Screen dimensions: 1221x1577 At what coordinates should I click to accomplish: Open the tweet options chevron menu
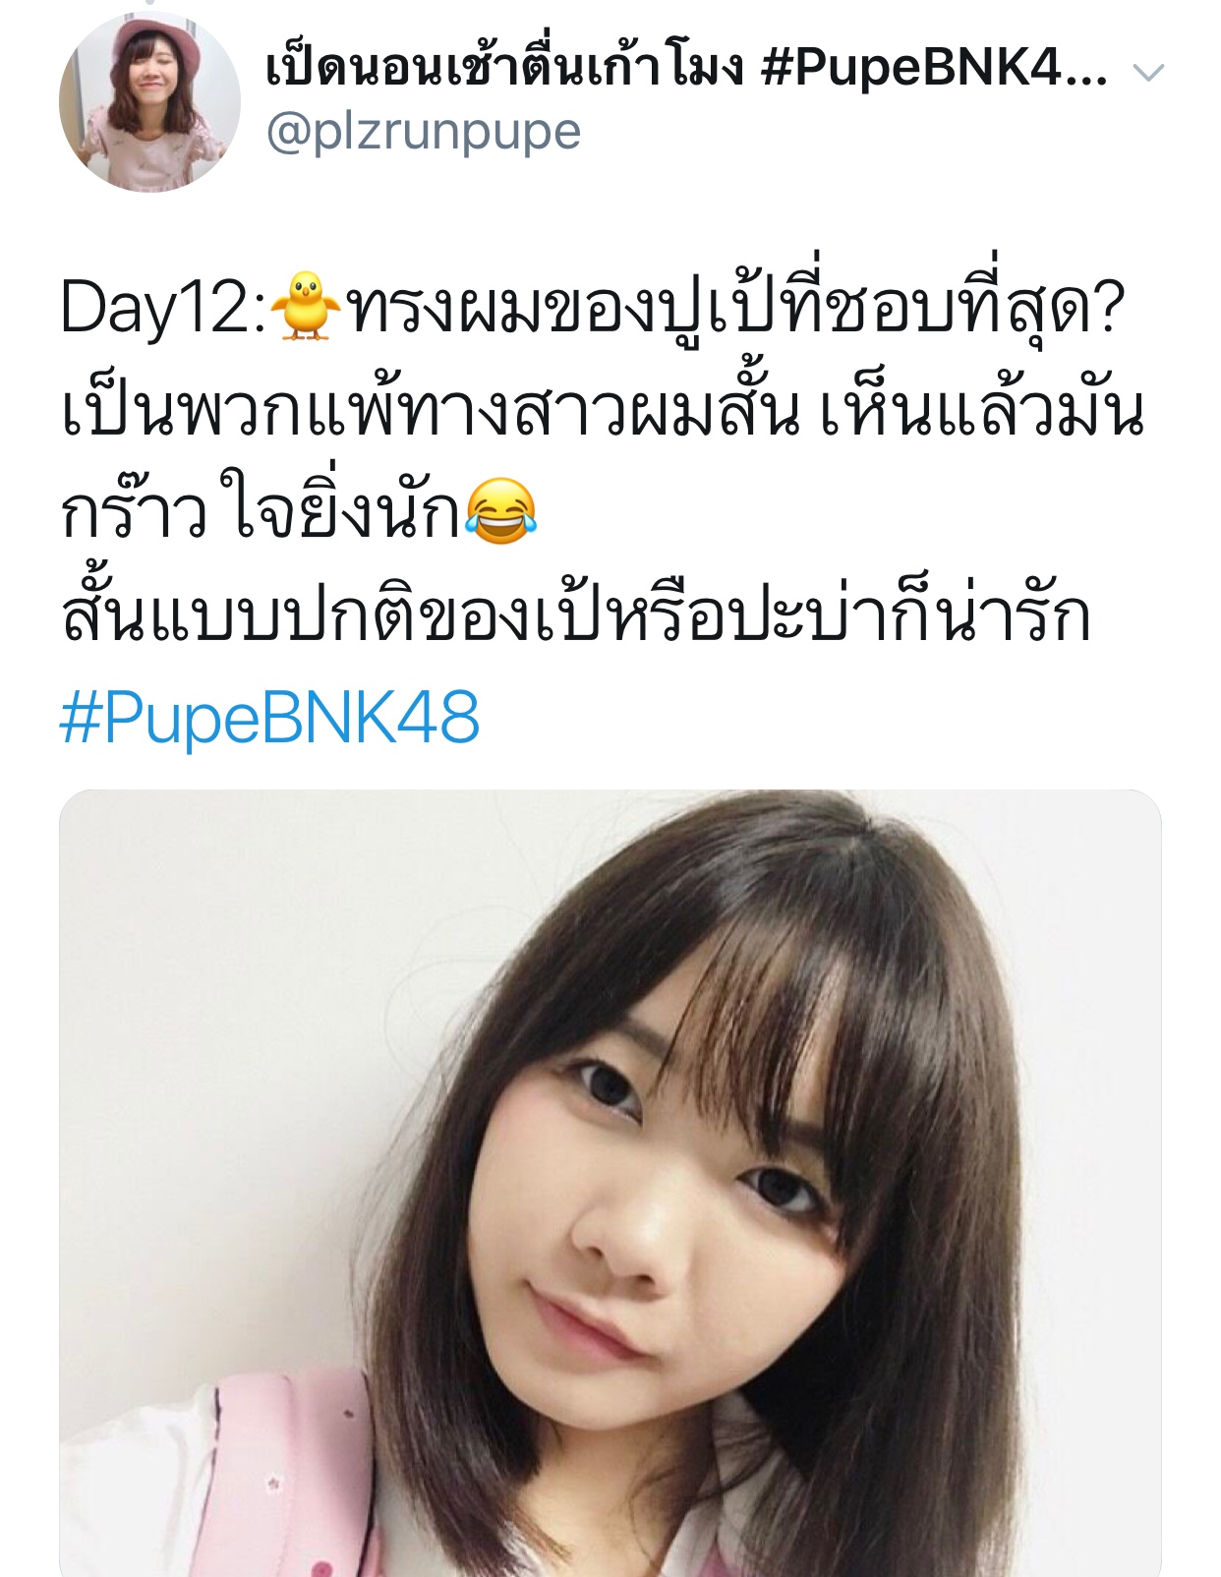(1148, 72)
